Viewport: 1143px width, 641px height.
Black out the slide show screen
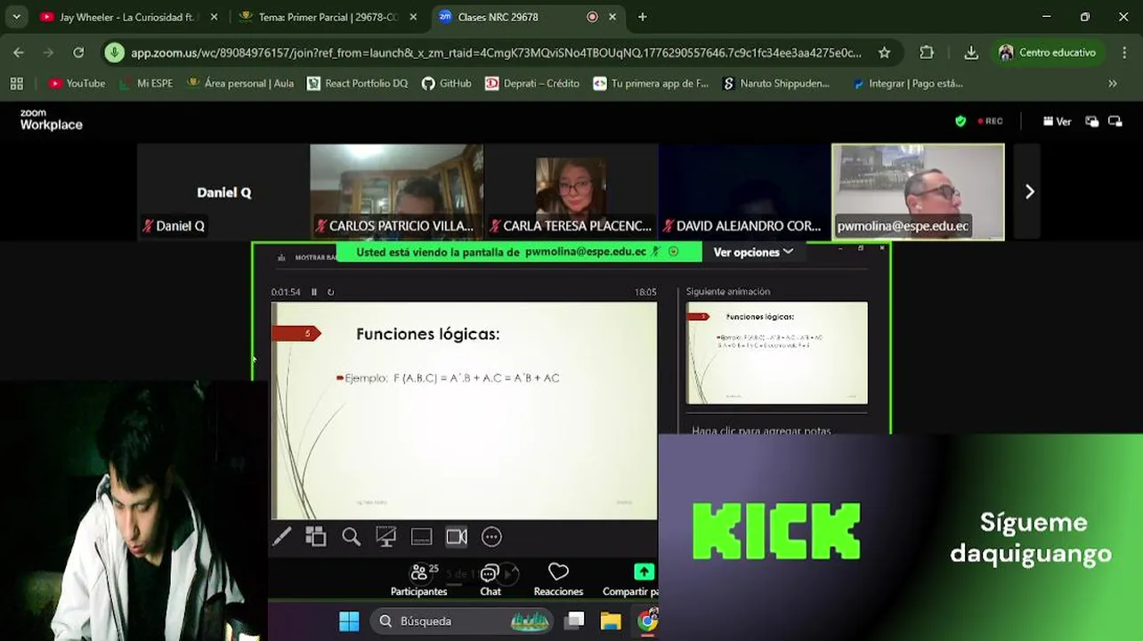point(385,537)
